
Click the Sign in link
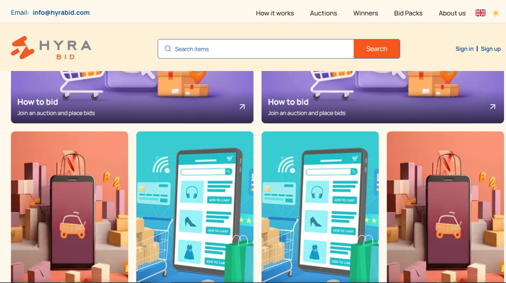[464, 49]
